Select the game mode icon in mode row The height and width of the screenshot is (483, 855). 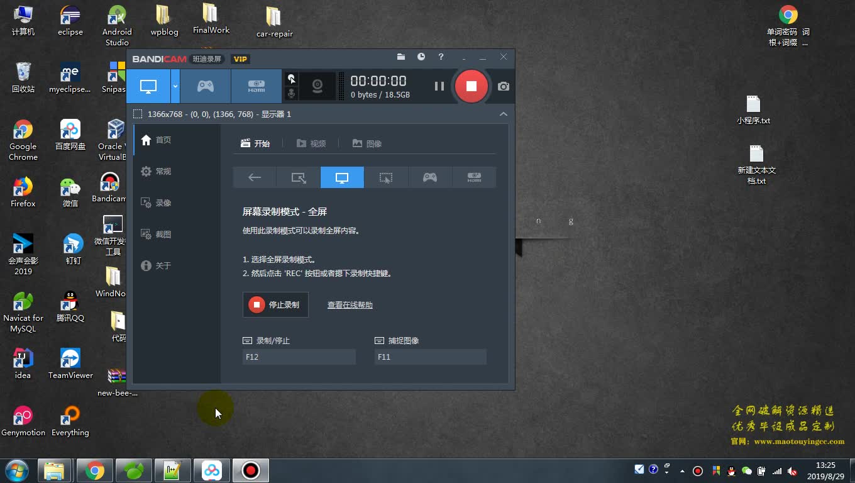pyautogui.click(x=430, y=177)
